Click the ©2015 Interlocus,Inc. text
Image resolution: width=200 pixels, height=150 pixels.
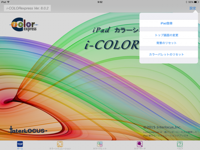tap(162, 127)
